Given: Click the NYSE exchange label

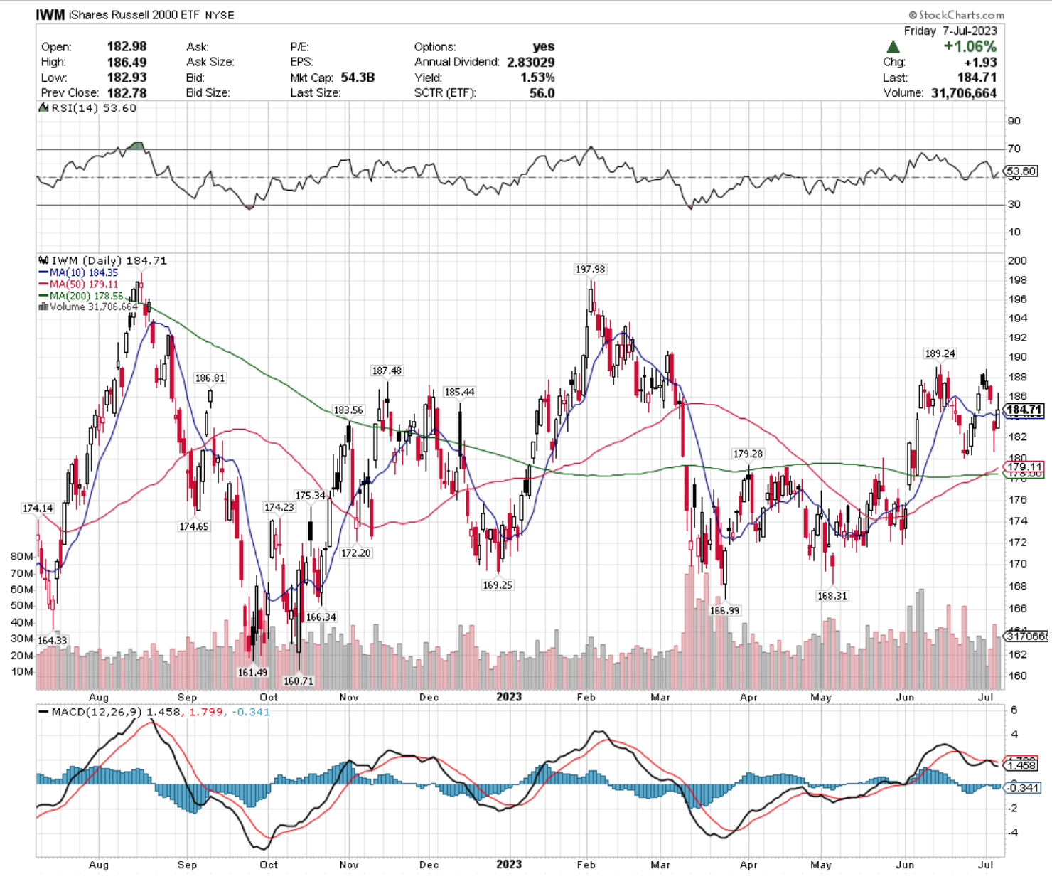Looking at the screenshot, I should pyautogui.click(x=220, y=15).
